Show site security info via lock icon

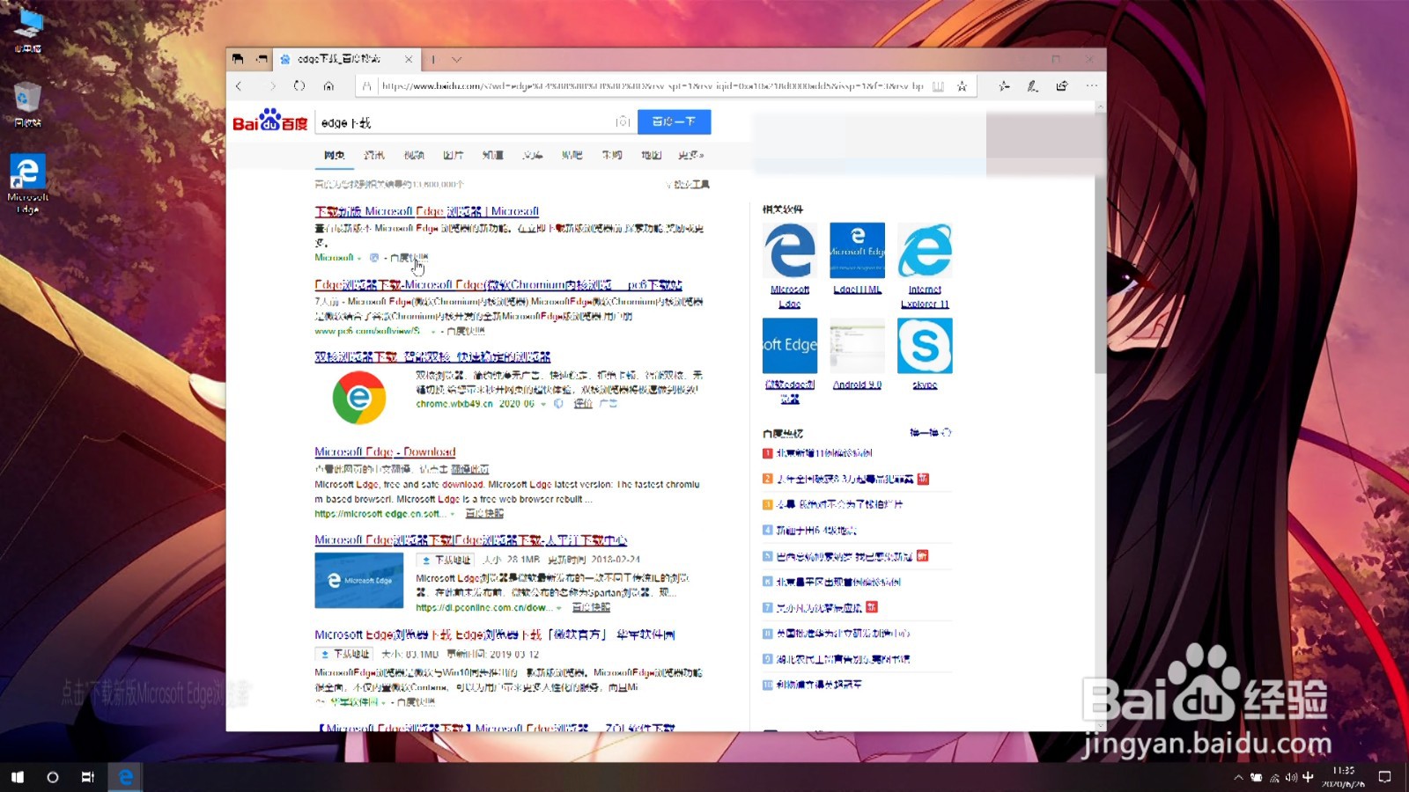point(367,85)
